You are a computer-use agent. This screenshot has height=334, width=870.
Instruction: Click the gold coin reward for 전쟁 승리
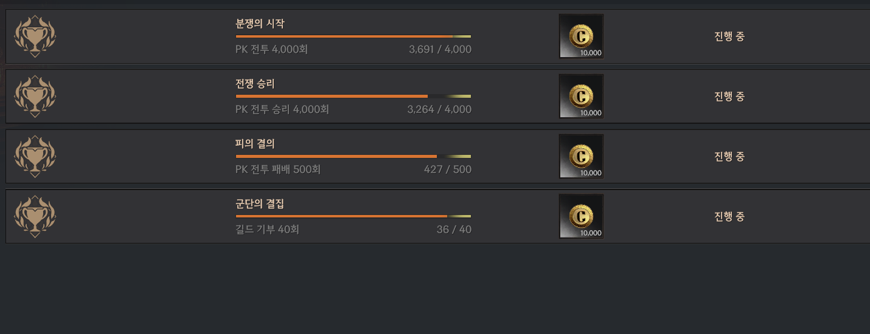[581, 97]
